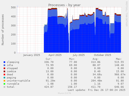Viewport: 129px width, 96px height.
Task: Click the 500 y-axis tick label
Action: coord(13,7)
